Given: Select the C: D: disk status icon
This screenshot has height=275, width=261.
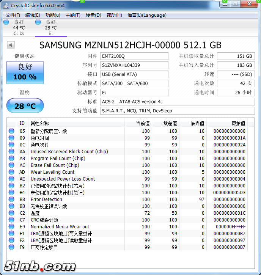Looking at the screenshot, I should click(6, 22).
